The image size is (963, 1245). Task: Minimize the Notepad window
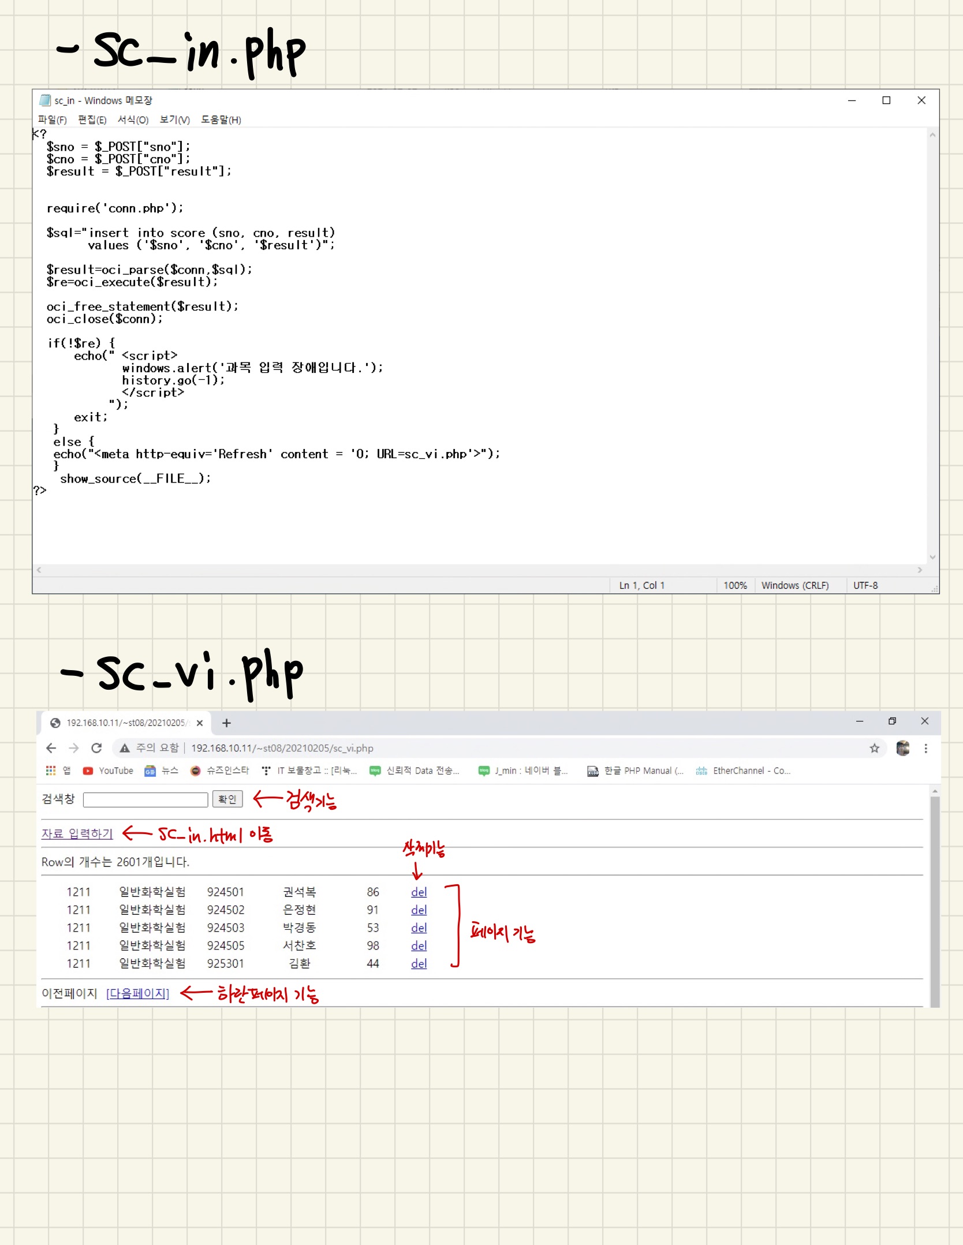[x=852, y=100]
